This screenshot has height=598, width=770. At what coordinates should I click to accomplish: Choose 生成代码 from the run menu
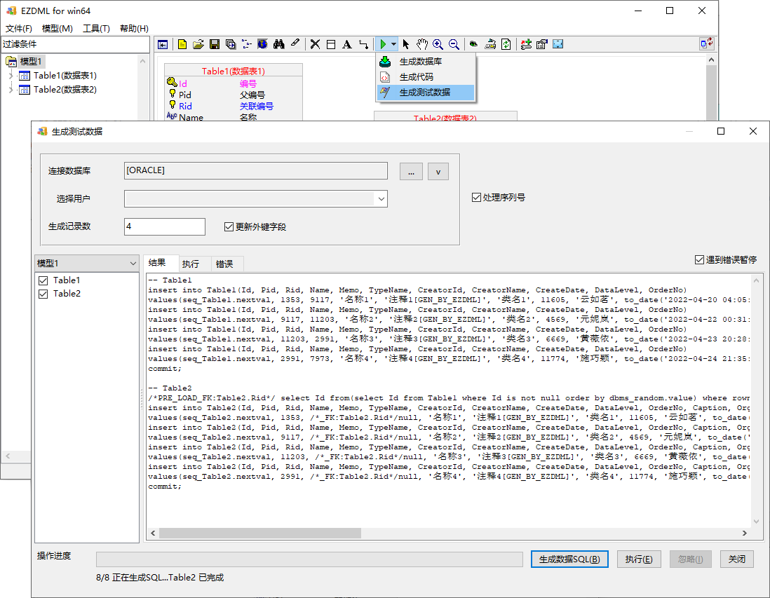click(x=426, y=77)
